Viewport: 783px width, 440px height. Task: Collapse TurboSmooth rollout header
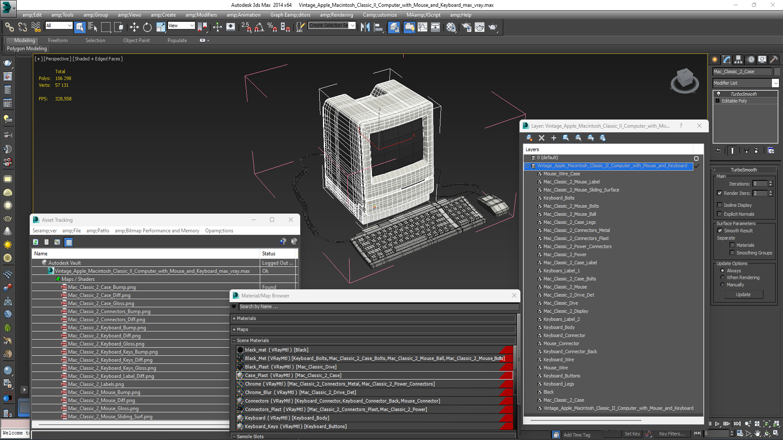coord(743,169)
